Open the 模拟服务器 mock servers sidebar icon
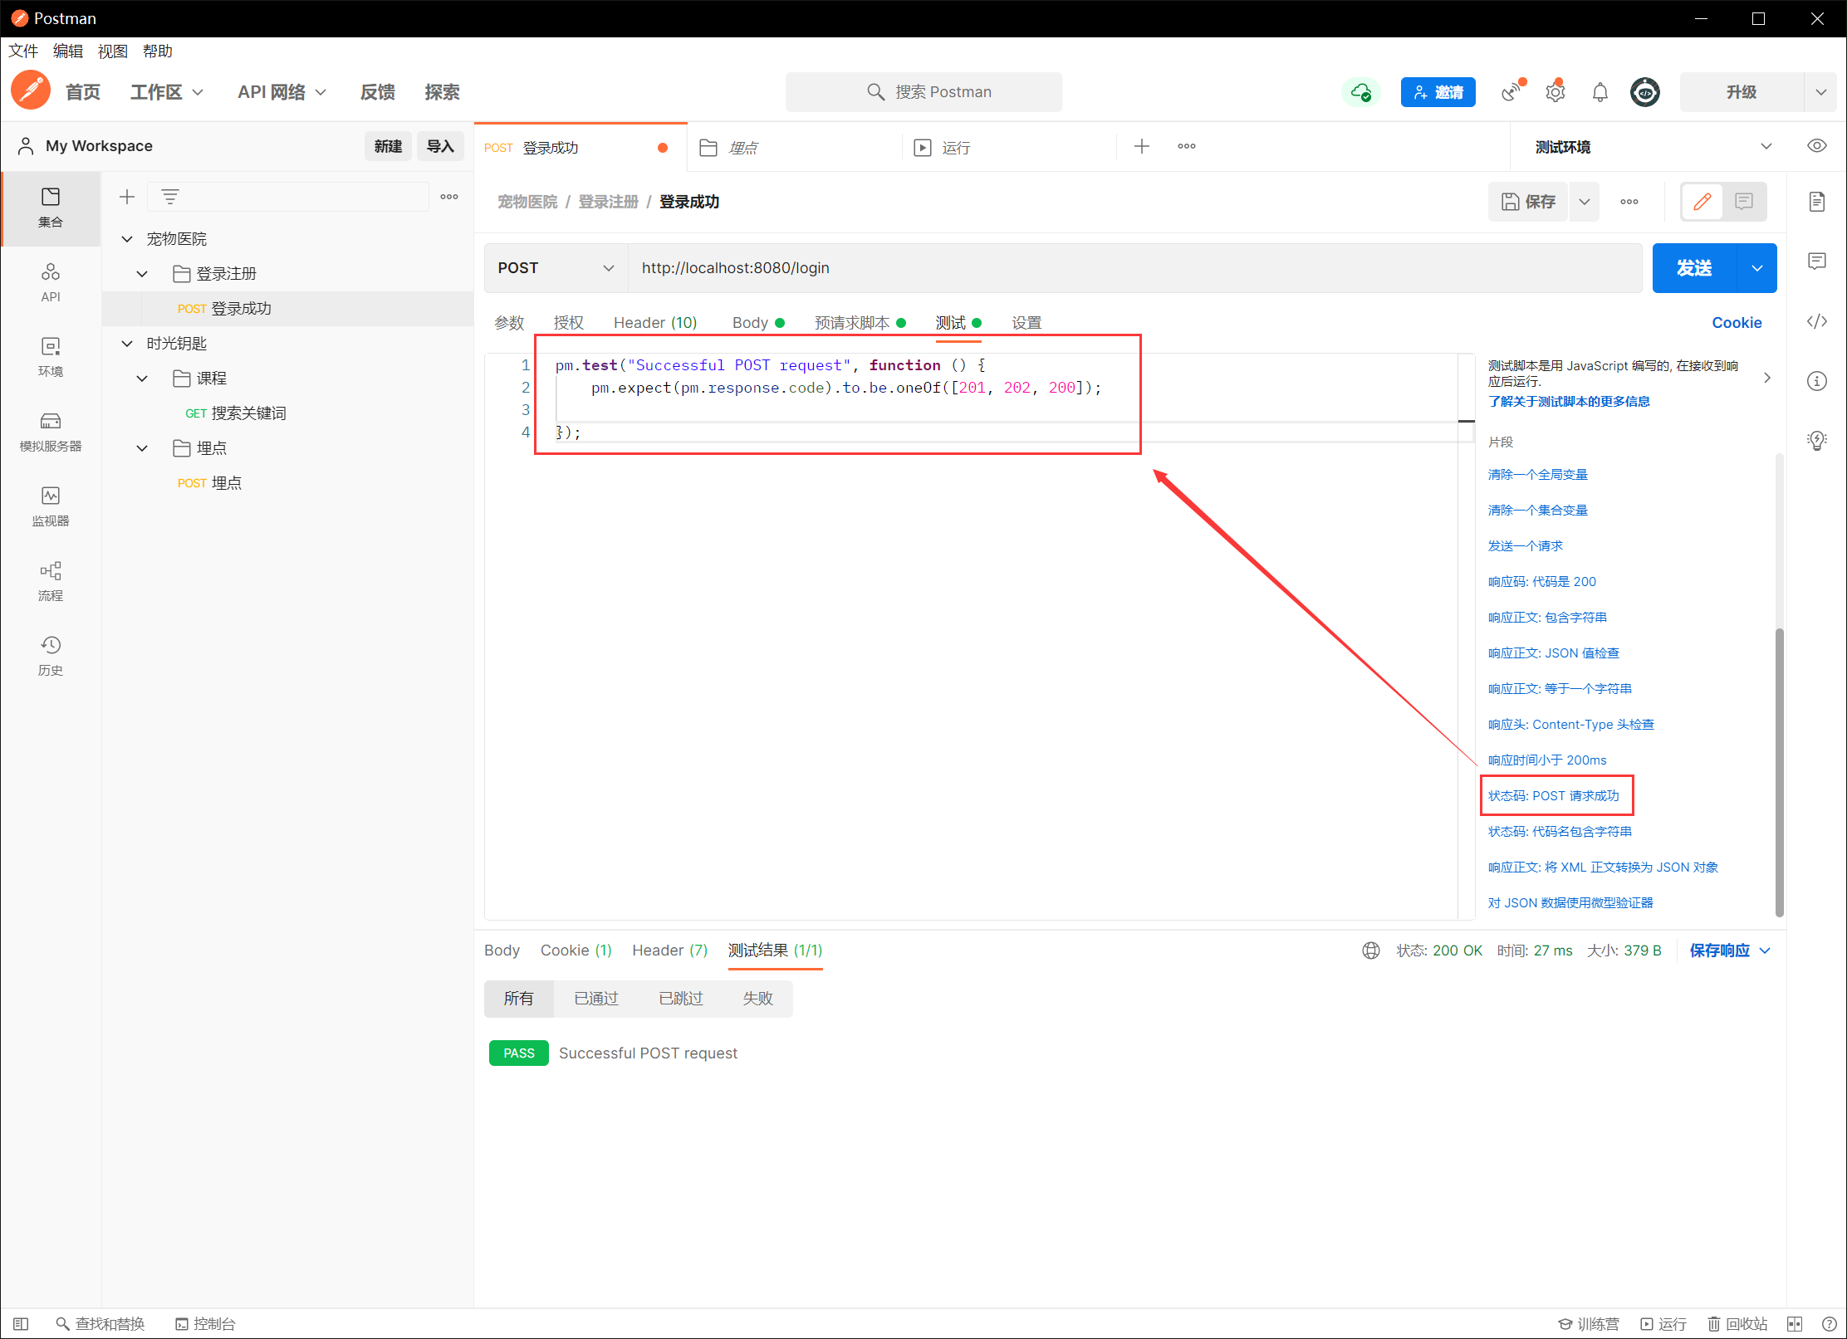The height and width of the screenshot is (1339, 1847). click(x=51, y=431)
